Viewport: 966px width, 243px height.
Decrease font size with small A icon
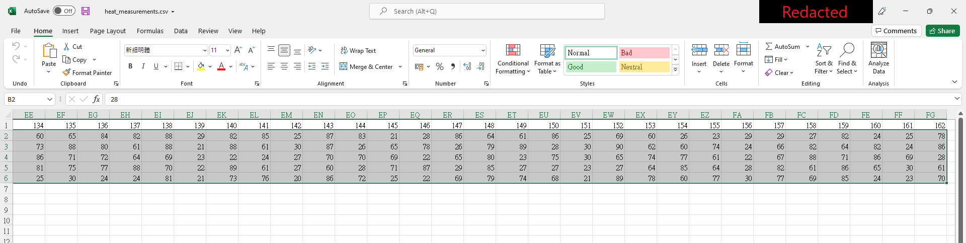point(252,50)
